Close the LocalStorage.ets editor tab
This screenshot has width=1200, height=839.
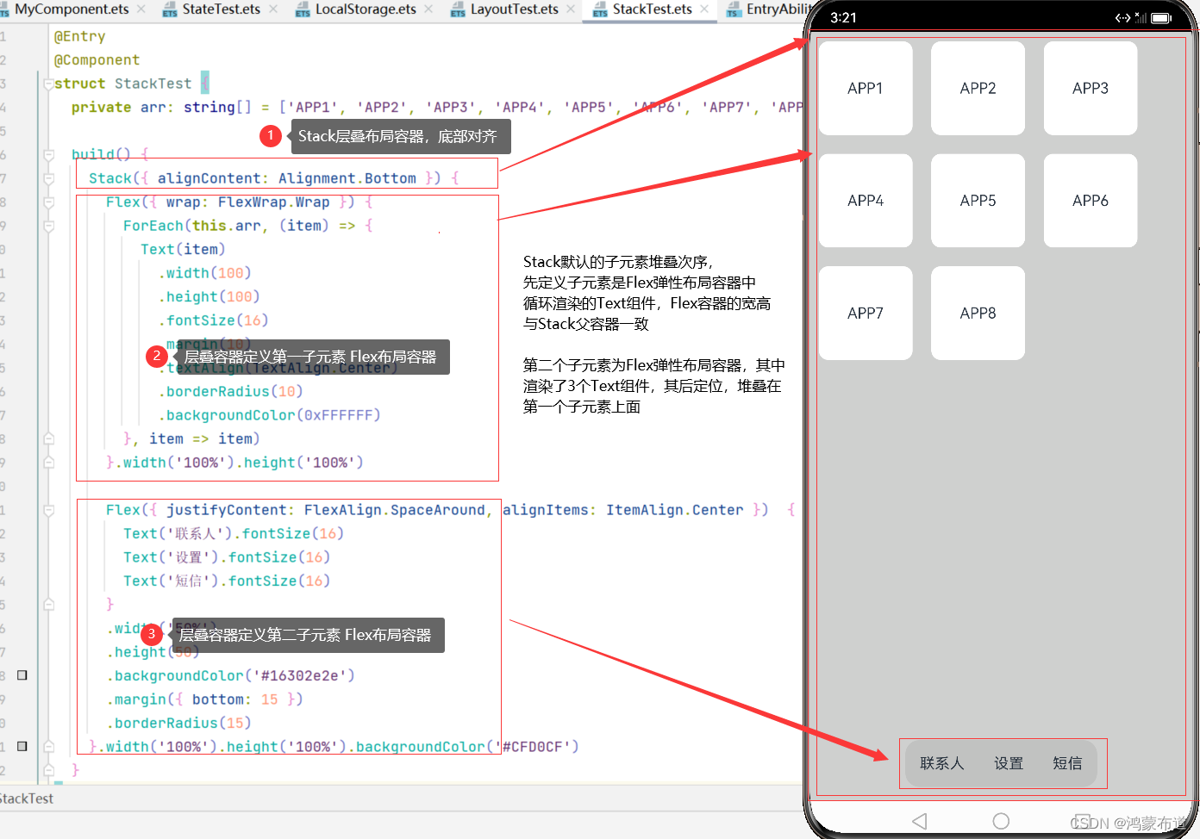(428, 9)
